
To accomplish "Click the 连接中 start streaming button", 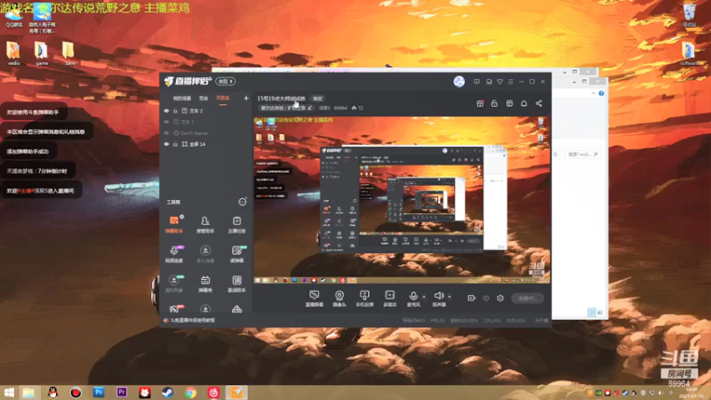I will click(x=527, y=298).
